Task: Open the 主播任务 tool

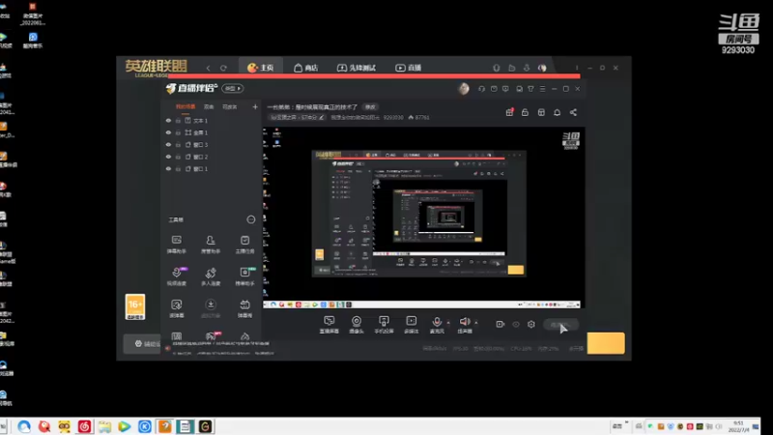Action: (244, 245)
